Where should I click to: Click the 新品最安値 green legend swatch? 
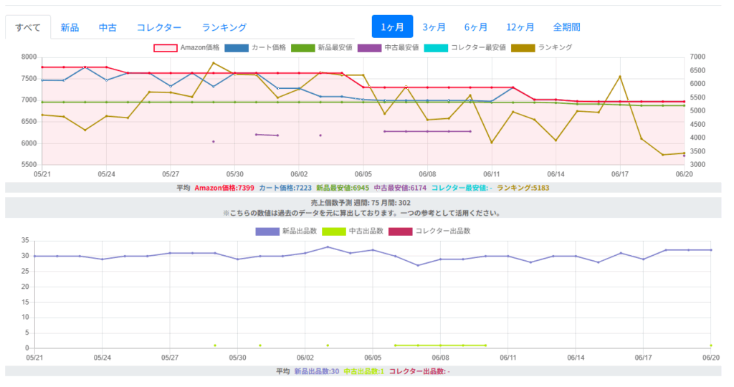click(x=303, y=48)
